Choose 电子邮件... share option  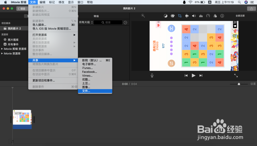[95, 64]
